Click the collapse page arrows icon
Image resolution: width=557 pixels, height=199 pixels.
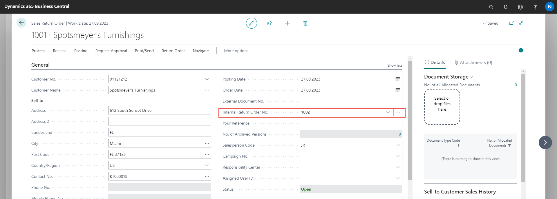(x=521, y=23)
